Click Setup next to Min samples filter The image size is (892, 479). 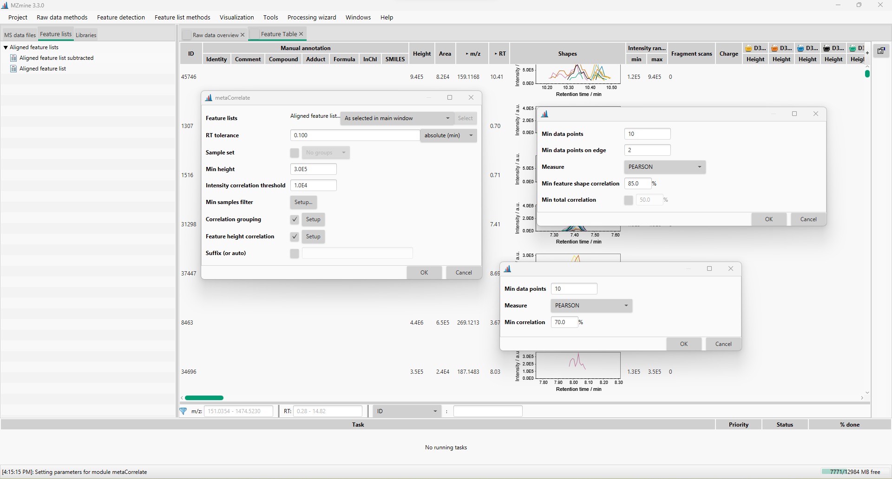(x=303, y=202)
